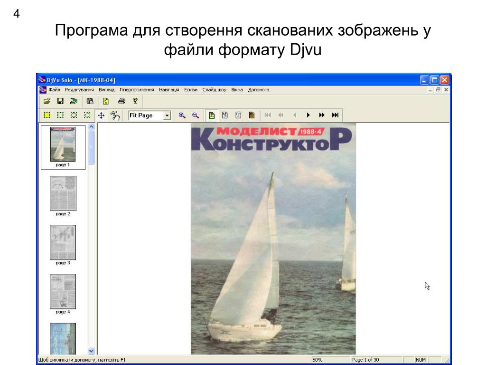Open the Вікна menu
486x365 pixels.
tap(237, 90)
